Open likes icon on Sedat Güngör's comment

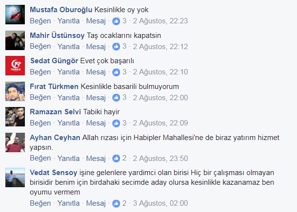pos(116,72)
